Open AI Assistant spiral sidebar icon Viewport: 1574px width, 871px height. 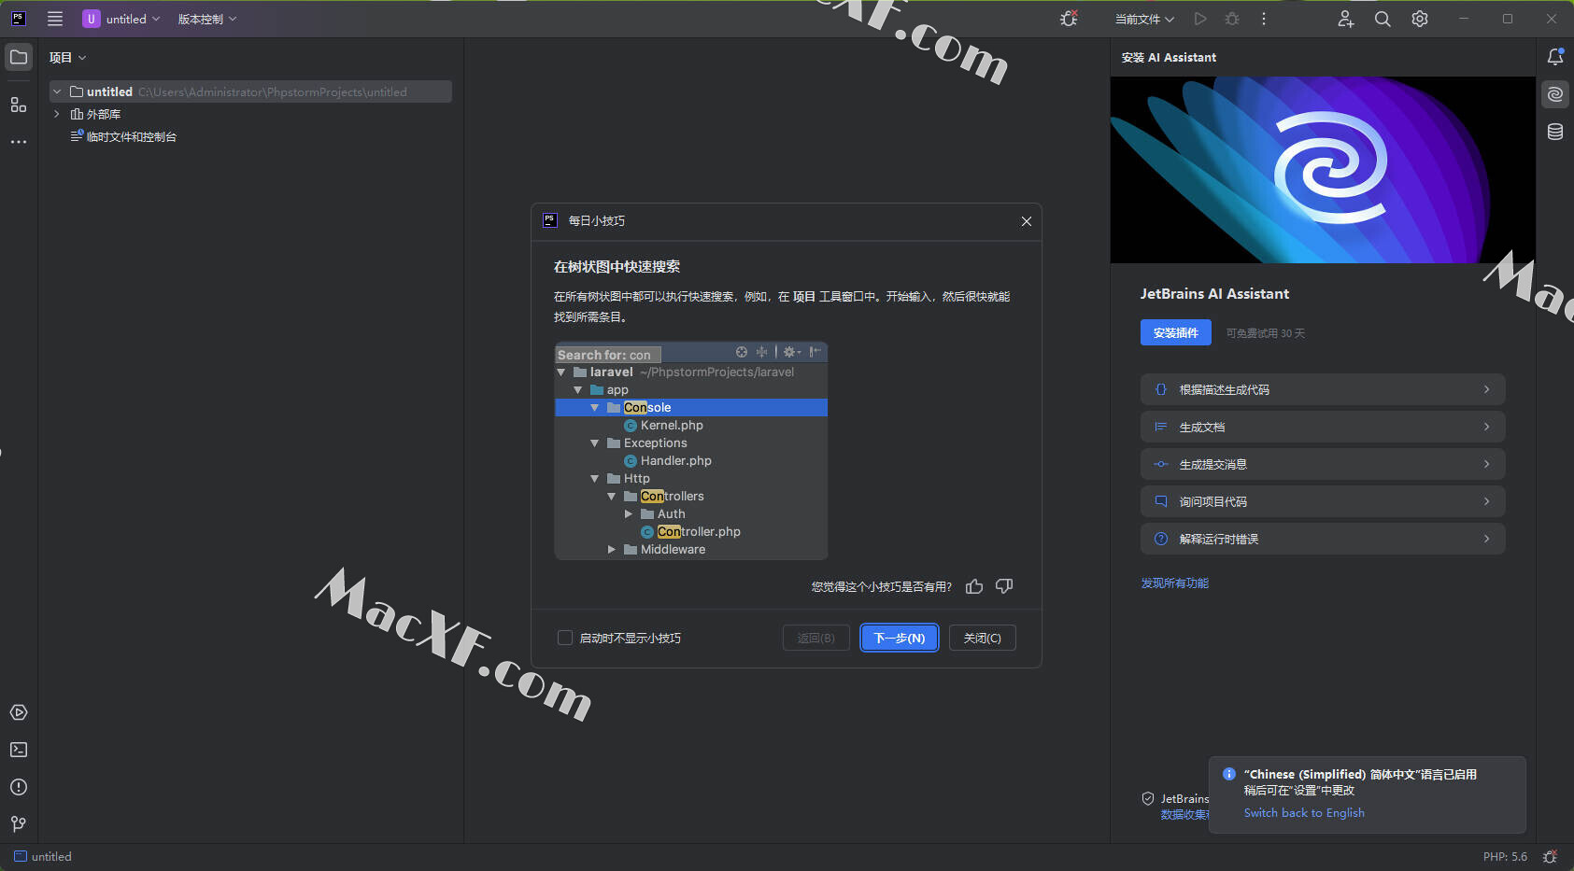pos(1555,94)
